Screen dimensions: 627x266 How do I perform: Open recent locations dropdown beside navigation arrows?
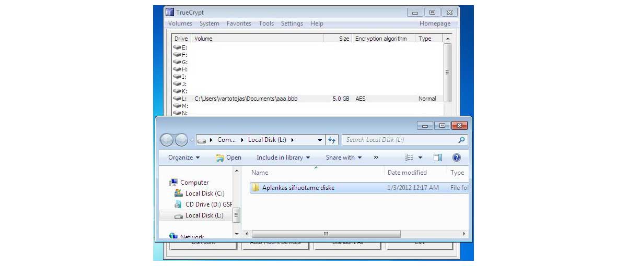tap(192, 140)
